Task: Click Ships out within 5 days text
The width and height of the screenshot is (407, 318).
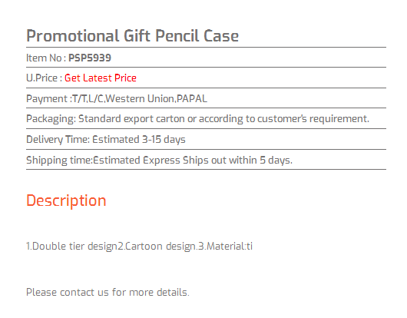Action: (x=237, y=161)
